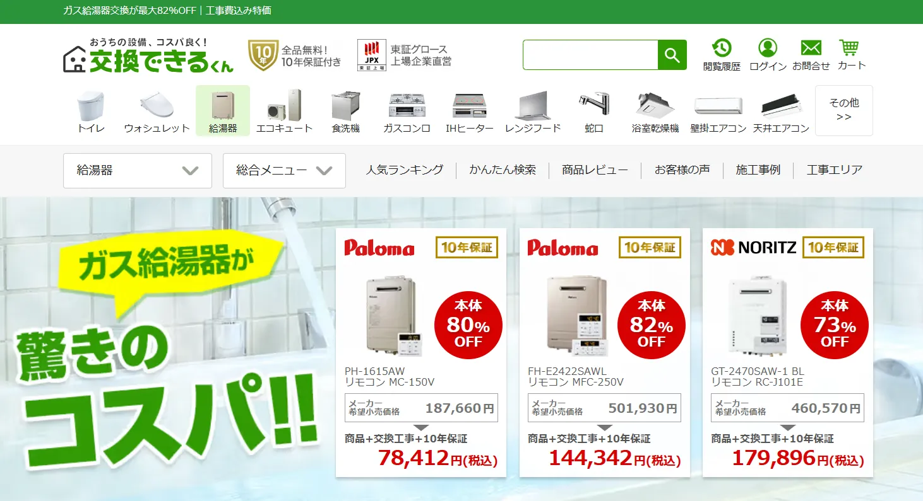The height and width of the screenshot is (501, 923).
Task: Expand the 総合メニュー dropdown
Action: point(284,171)
